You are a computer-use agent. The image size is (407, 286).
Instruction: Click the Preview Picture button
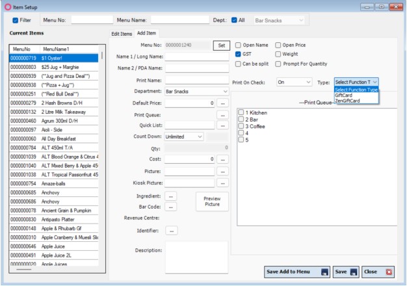(x=213, y=201)
